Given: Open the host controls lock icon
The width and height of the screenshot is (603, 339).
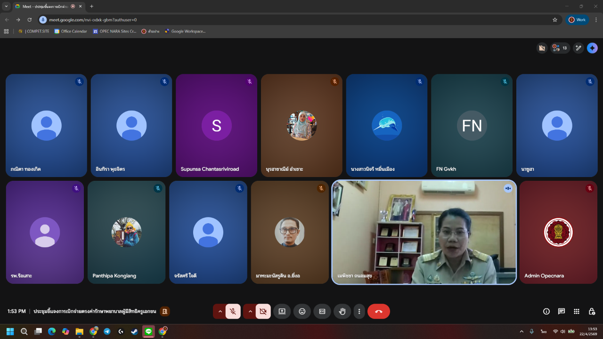Looking at the screenshot, I should [592, 311].
